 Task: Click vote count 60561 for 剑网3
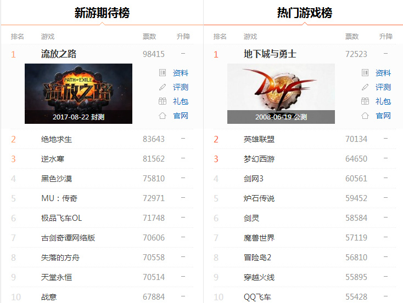point(356,179)
